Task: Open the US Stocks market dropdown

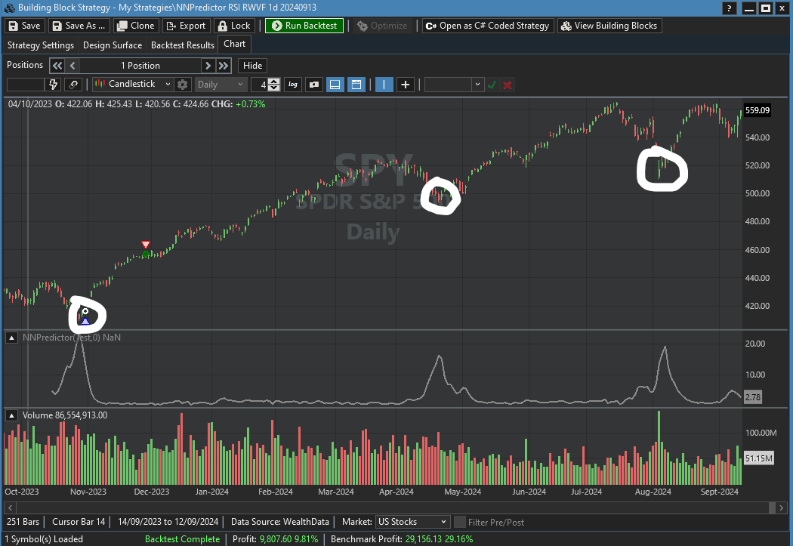Action: coord(412,522)
